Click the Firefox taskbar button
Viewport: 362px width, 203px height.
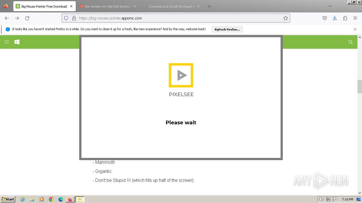[70, 199]
